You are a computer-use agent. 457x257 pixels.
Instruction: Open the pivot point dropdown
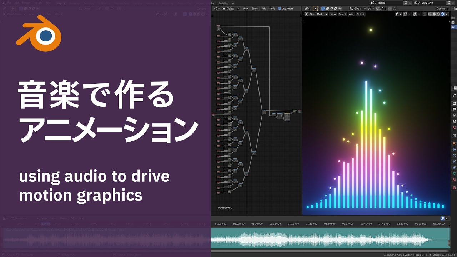(x=371, y=9)
